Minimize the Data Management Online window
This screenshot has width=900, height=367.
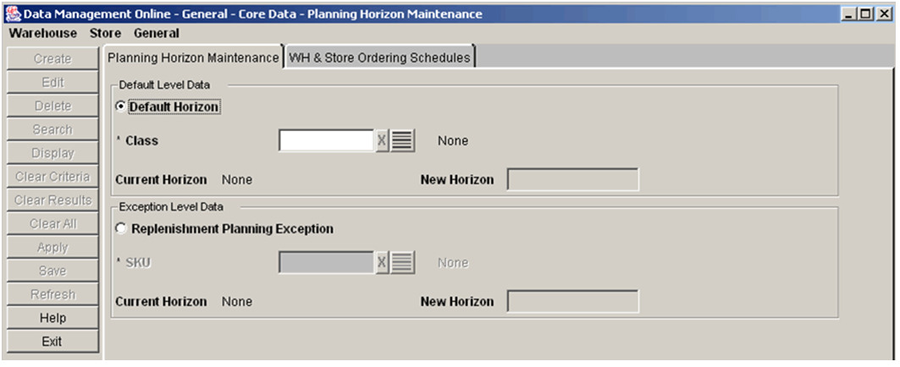click(851, 14)
